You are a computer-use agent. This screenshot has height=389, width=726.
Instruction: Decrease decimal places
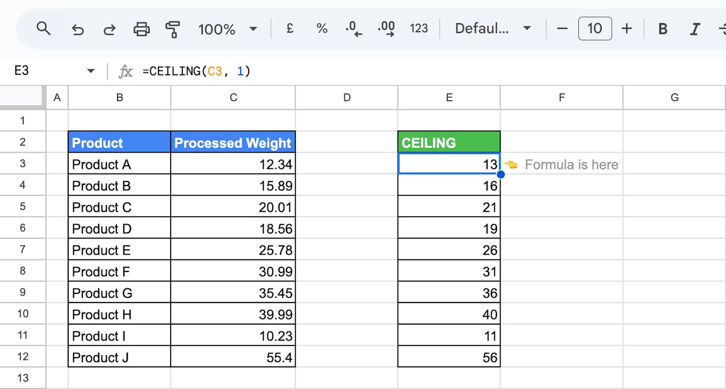click(353, 29)
